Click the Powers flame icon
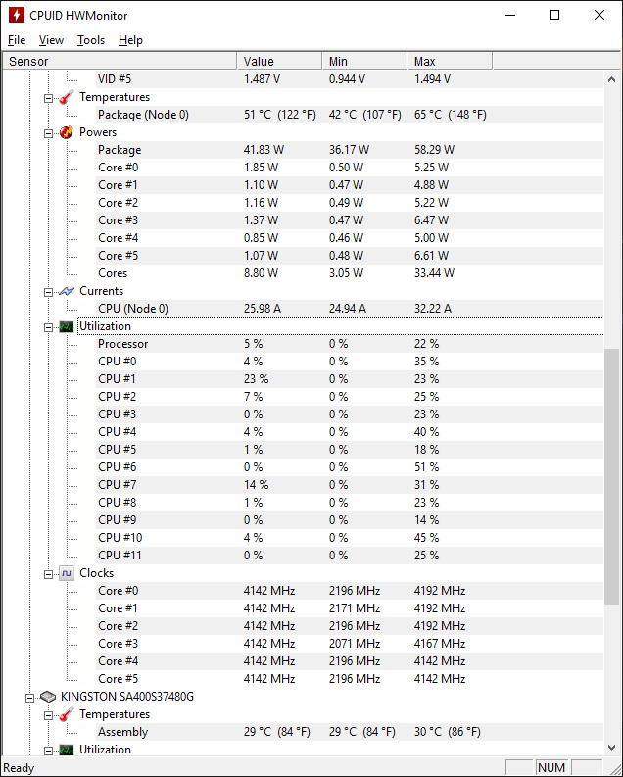The image size is (623, 777). tap(67, 132)
